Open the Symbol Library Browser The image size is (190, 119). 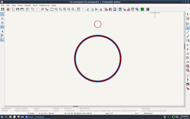point(110,9)
